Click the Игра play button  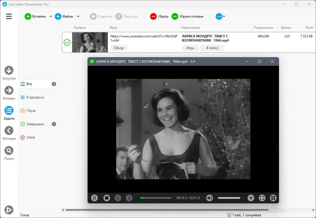(190, 48)
